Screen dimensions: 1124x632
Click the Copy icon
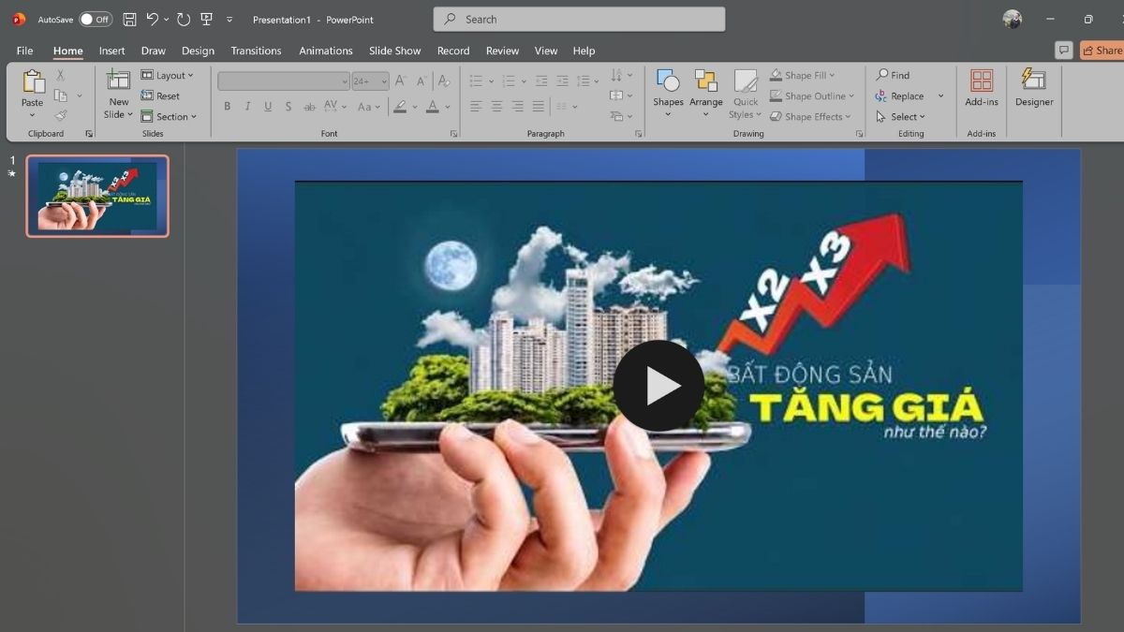click(x=61, y=96)
